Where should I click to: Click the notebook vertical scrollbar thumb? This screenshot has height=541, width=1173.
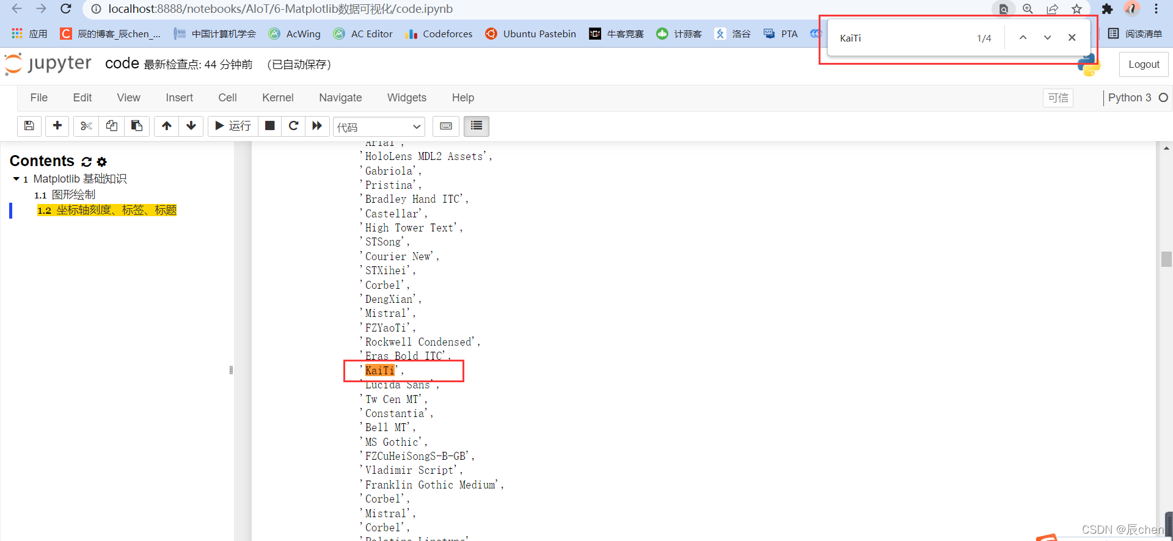tap(1166, 259)
